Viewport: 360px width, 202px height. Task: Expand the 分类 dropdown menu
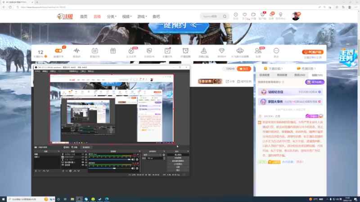(112, 17)
